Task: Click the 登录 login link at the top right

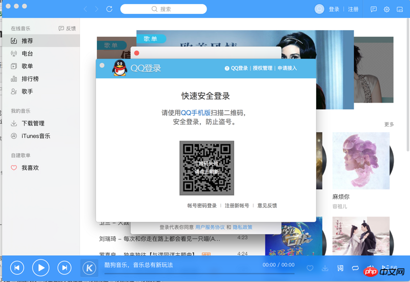Action: click(334, 9)
